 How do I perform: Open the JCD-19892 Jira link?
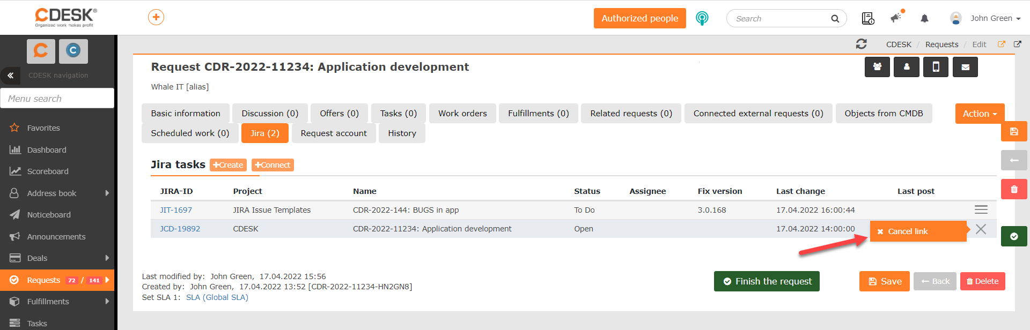tap(180, 229)
